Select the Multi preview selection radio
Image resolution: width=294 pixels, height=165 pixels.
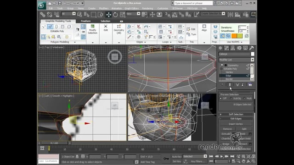pos(244,98)
